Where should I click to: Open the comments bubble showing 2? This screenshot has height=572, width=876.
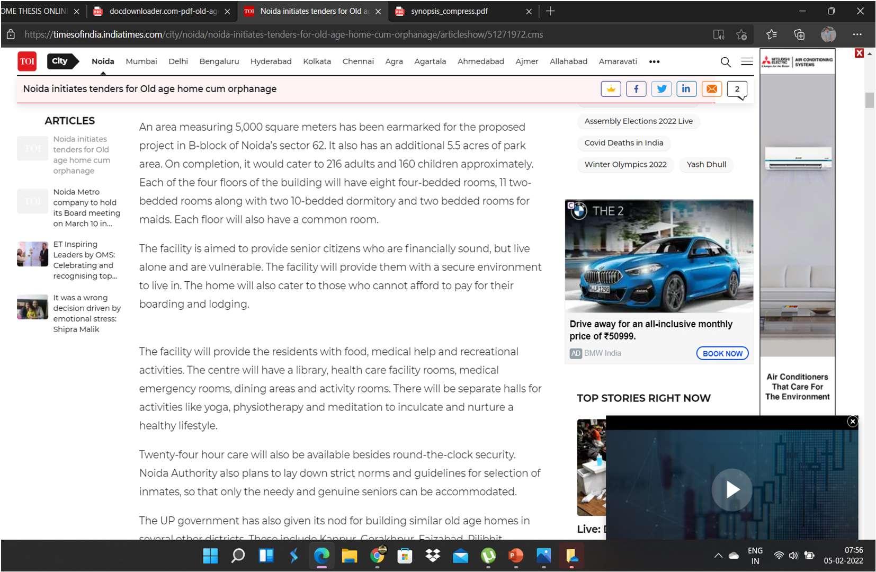tap(737, 90)
